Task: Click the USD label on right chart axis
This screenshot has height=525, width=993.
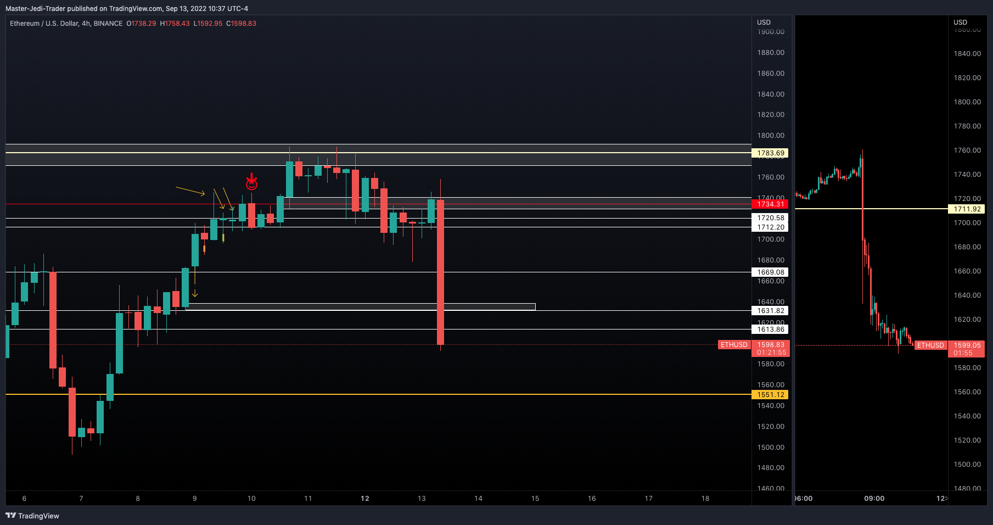Action: 960,23
